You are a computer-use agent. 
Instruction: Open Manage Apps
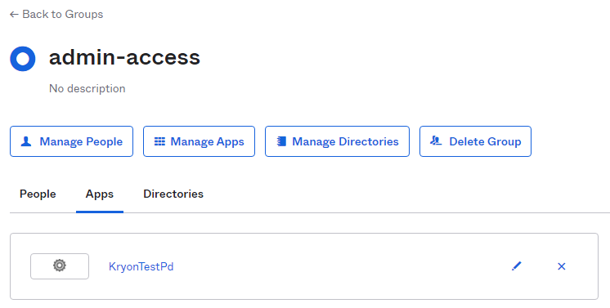(x=200, y=141)
